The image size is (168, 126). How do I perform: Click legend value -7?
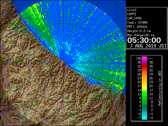point(139,118)
